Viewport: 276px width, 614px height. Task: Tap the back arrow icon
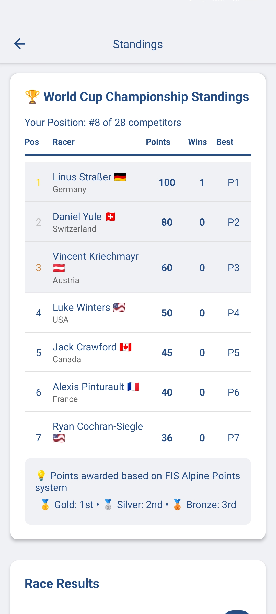click(20, 44)
